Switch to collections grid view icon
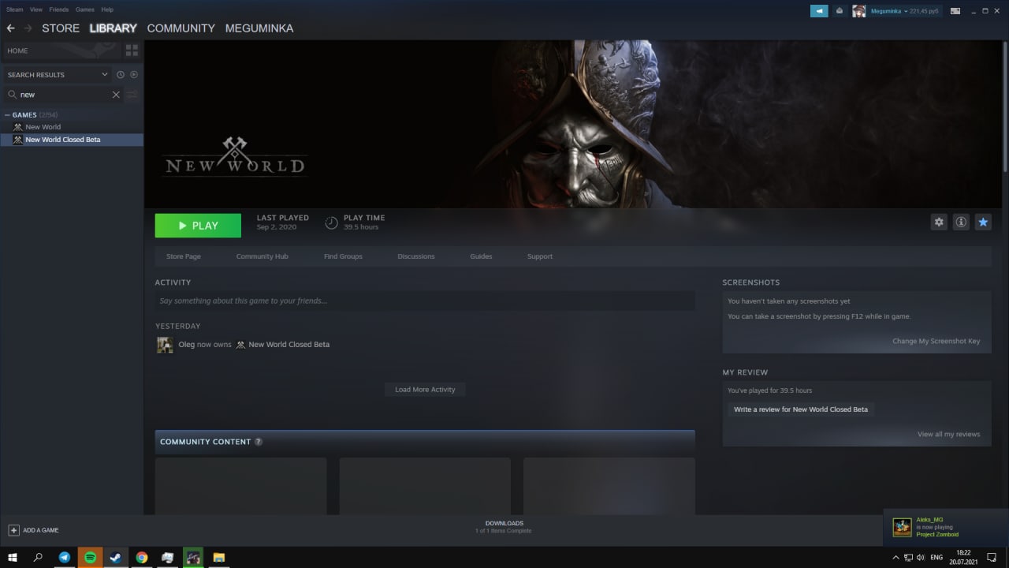The width and height of the screenshot is (1009, 568). click(132, 50)
